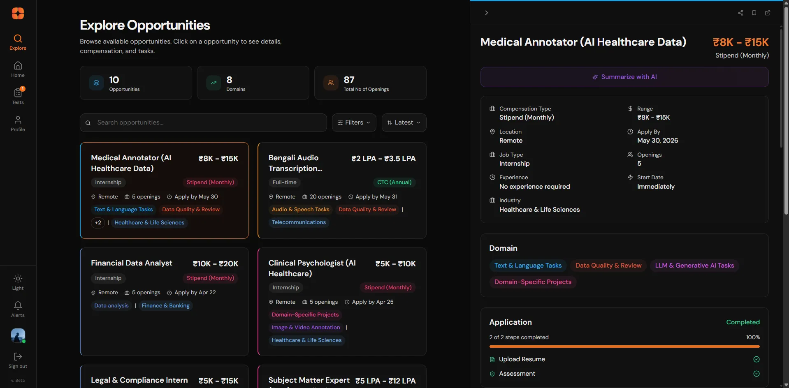
Task: Click the search magnifier icon
Action: (x=88, y=123)
